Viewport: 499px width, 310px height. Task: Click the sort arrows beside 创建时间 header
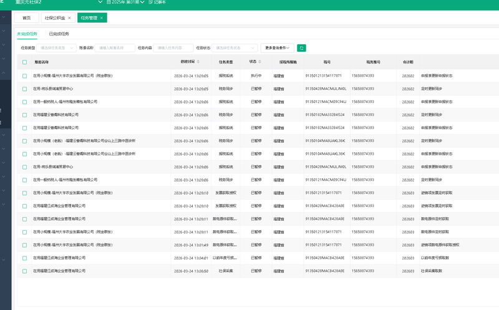[x=198, y=62]
